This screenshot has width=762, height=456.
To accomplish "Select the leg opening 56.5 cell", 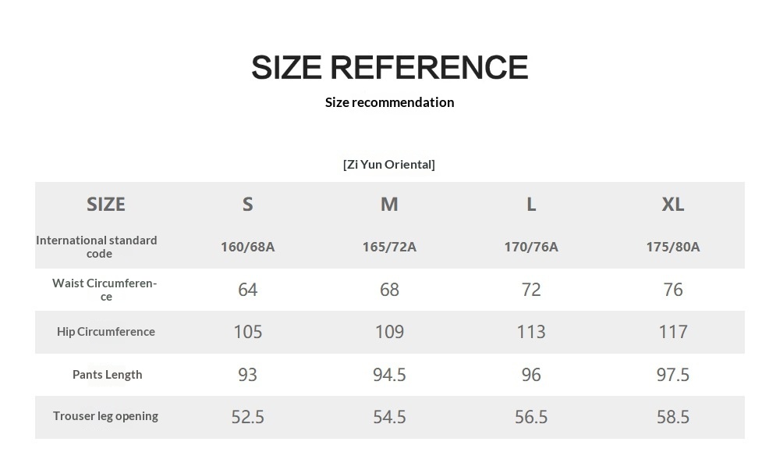I will point(531,417).
